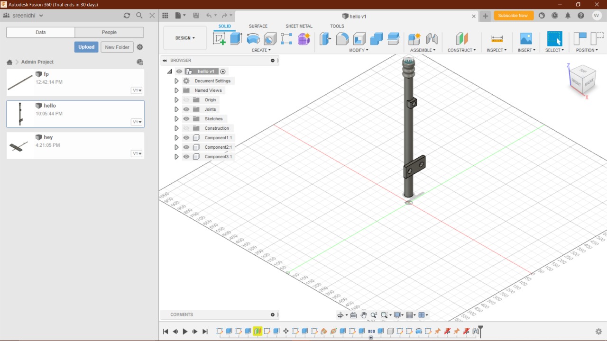Click the Press Pull tool icon
The image size is (607, 341).
(x=325, y=39)
